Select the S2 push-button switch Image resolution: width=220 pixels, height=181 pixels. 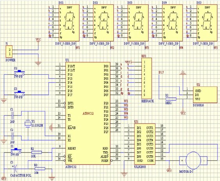pos(20,73)
